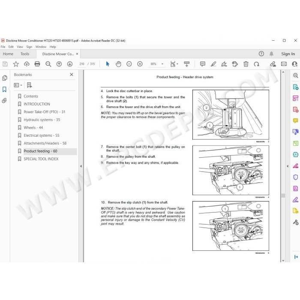Viewport: 300px width, 300px height.
Task: Add new bookmark icon in Bookmarks panel
Action: tap(29, 85)
